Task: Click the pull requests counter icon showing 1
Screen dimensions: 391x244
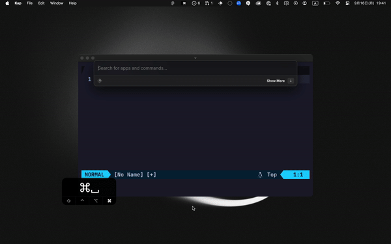Action: 209,3
